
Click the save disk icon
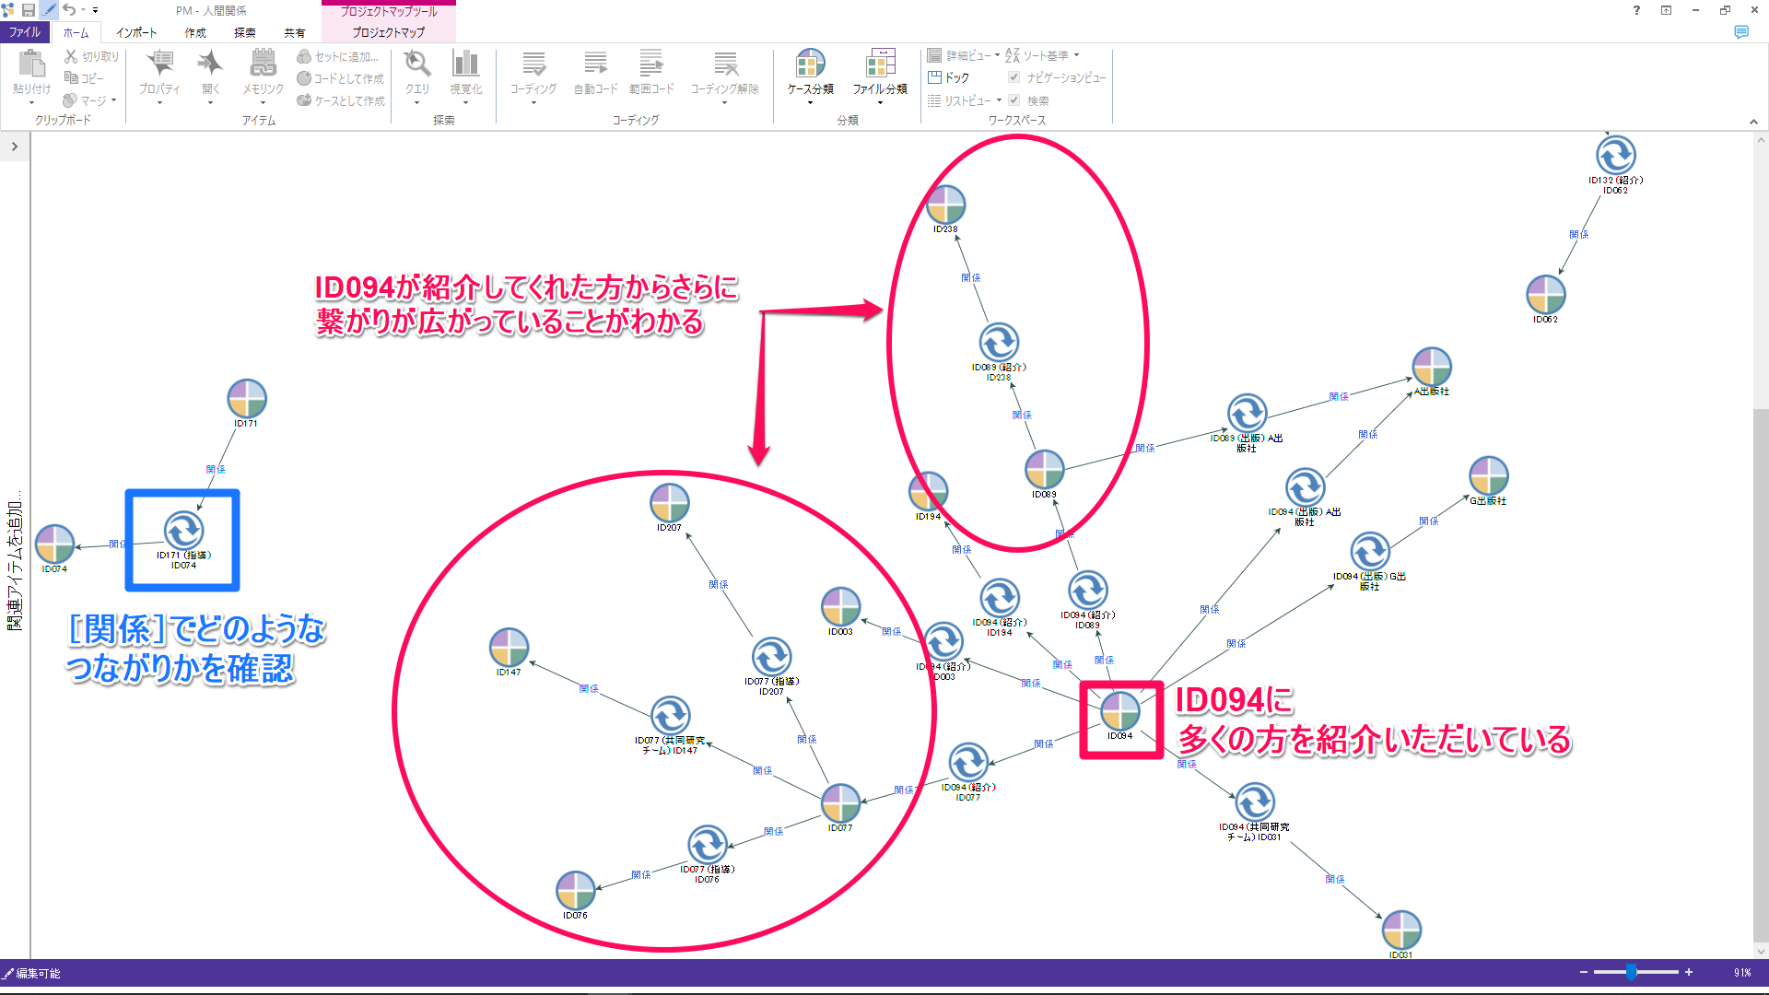click(29, 10)
